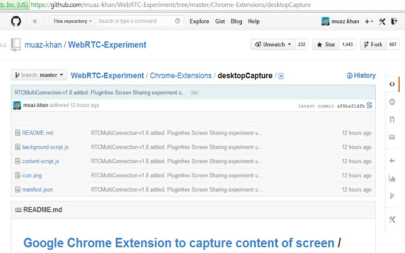Viewport: 405px width, 253px height.
Task: Go up to parent directory dots
Action: click(x=23, y=120)
